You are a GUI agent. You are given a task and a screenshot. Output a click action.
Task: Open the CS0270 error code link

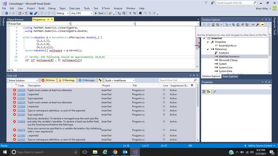21,130
